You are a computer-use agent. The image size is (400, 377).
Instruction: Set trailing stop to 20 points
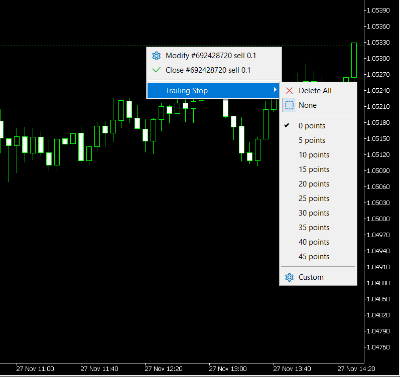[x=314, y=184]
